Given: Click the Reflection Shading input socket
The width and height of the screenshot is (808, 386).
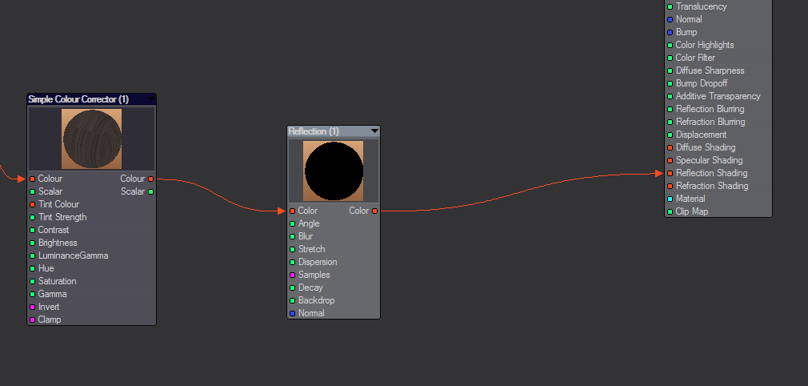Looking at the screenshot, I should (670, 173).
